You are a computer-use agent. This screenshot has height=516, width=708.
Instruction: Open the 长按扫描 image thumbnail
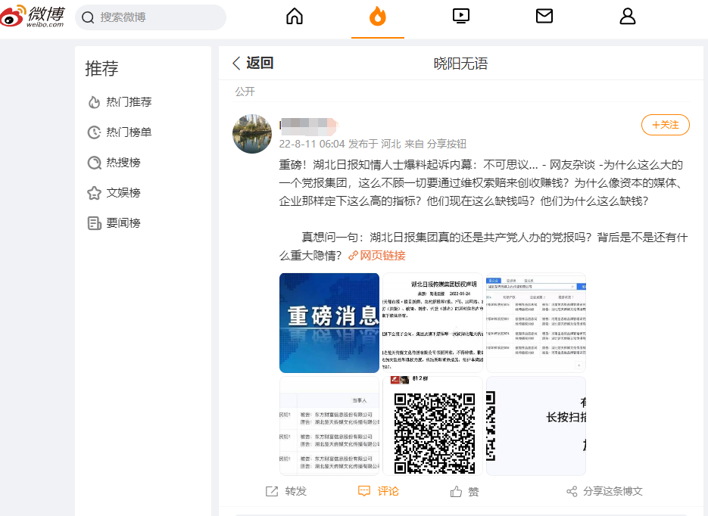click(x=536, y=426)
